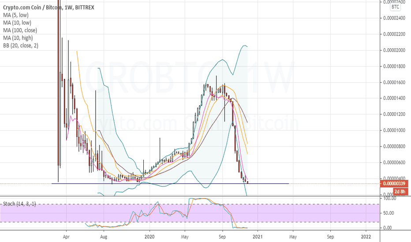Click the 2022 label on time axis
411x242 pixels.
[x=366, y=237]
